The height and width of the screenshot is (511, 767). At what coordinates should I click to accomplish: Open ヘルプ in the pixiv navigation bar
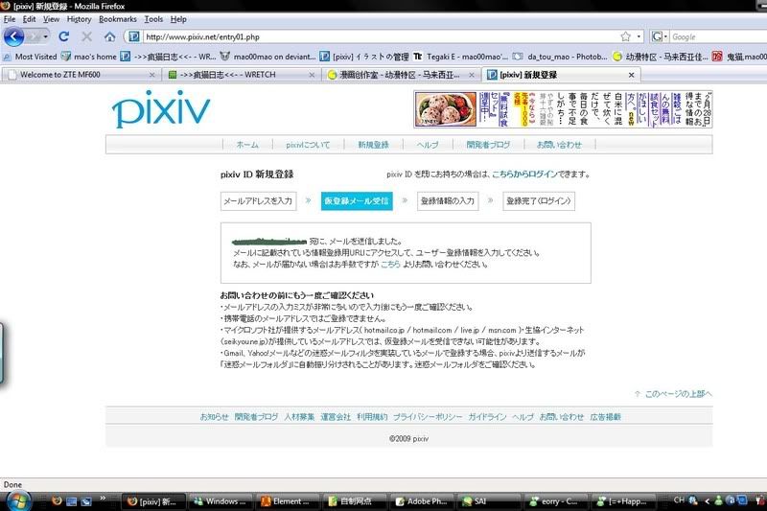point(428,145)
